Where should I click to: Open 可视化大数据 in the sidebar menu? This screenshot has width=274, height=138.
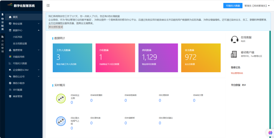click(x=20, y=63)
